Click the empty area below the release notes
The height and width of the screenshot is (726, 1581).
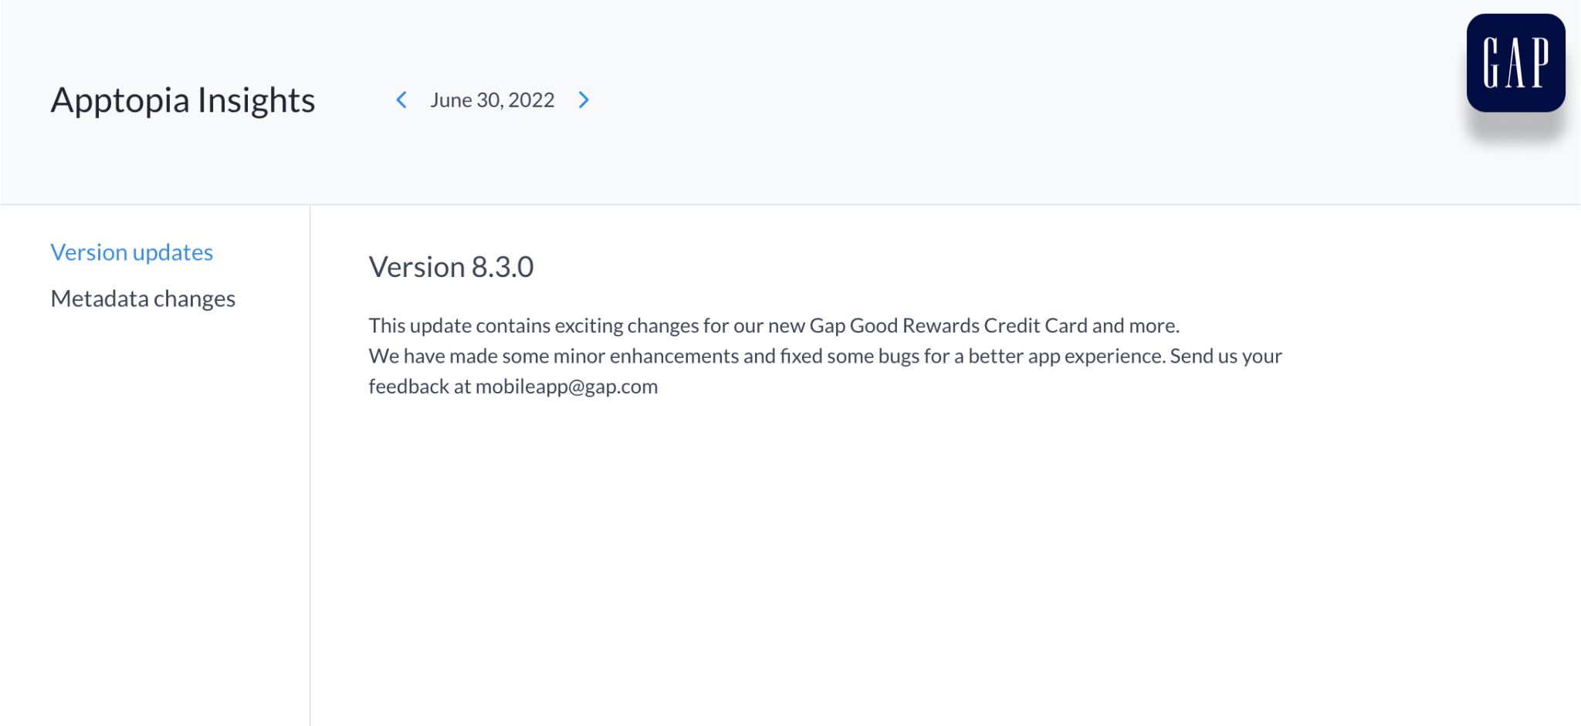(945, 563)
